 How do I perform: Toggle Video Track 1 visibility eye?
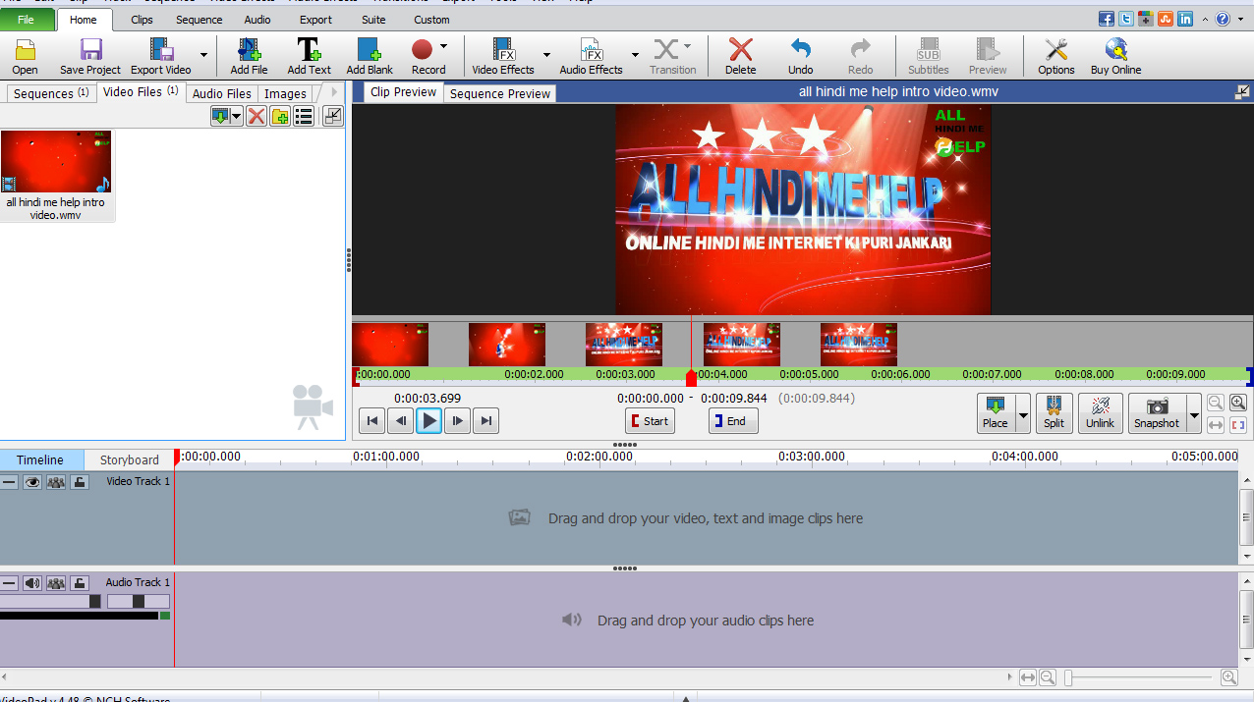point(32,482)
